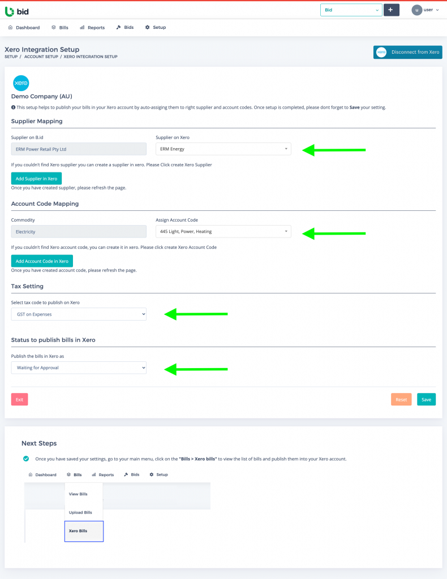Open the Bid selector at top
The width and height of the screenshot is (447, 579).
[351, 10]
